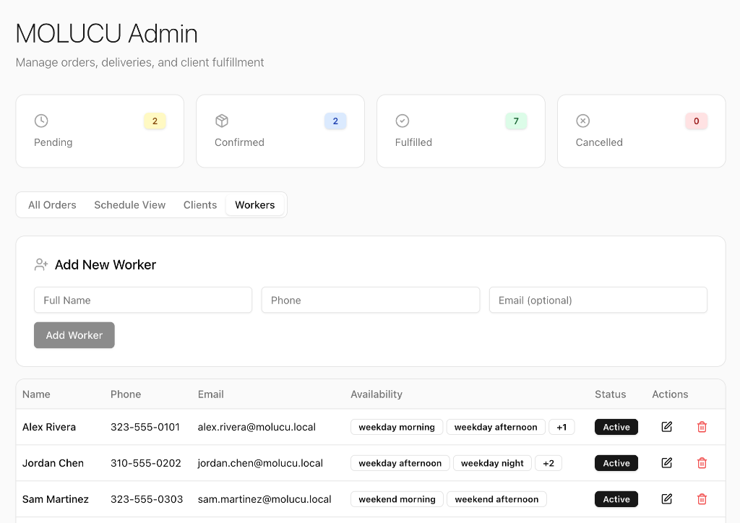
Task: Open the Pending orders card label
Action: 53,142
